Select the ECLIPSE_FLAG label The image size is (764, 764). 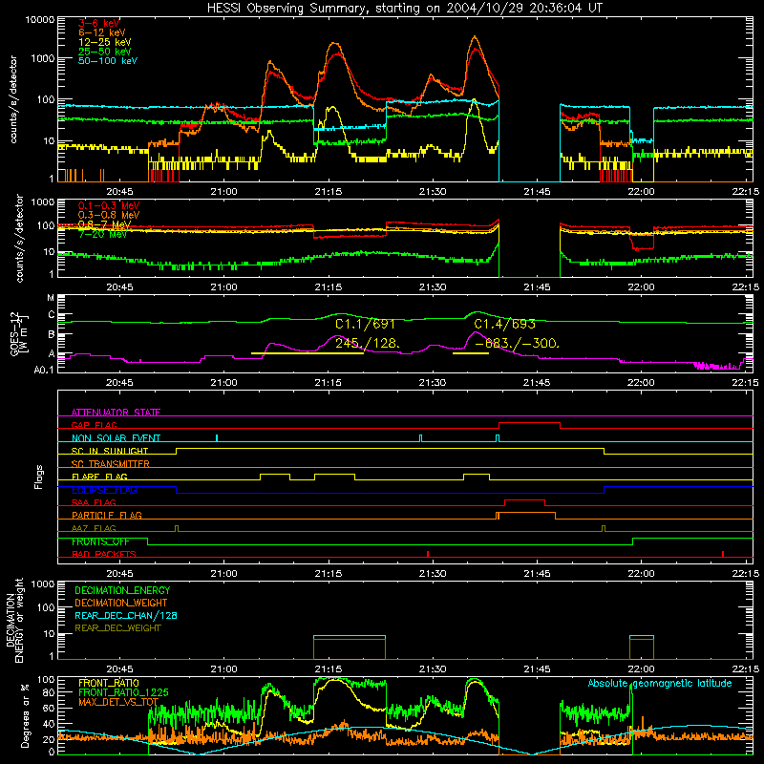[104, 490]
